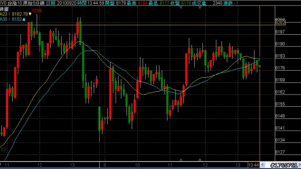
Task: Click the 8190 price axis label
Action: 280,44
